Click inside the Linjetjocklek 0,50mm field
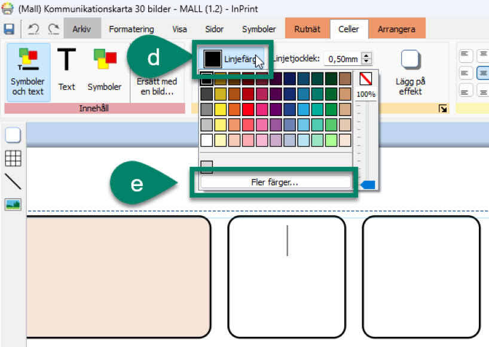 pyautogui.click(x=343, y=59)
